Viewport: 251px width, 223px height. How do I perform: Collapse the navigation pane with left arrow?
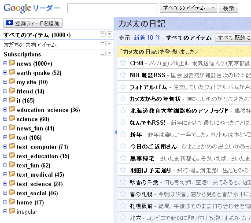click(115, 132)
